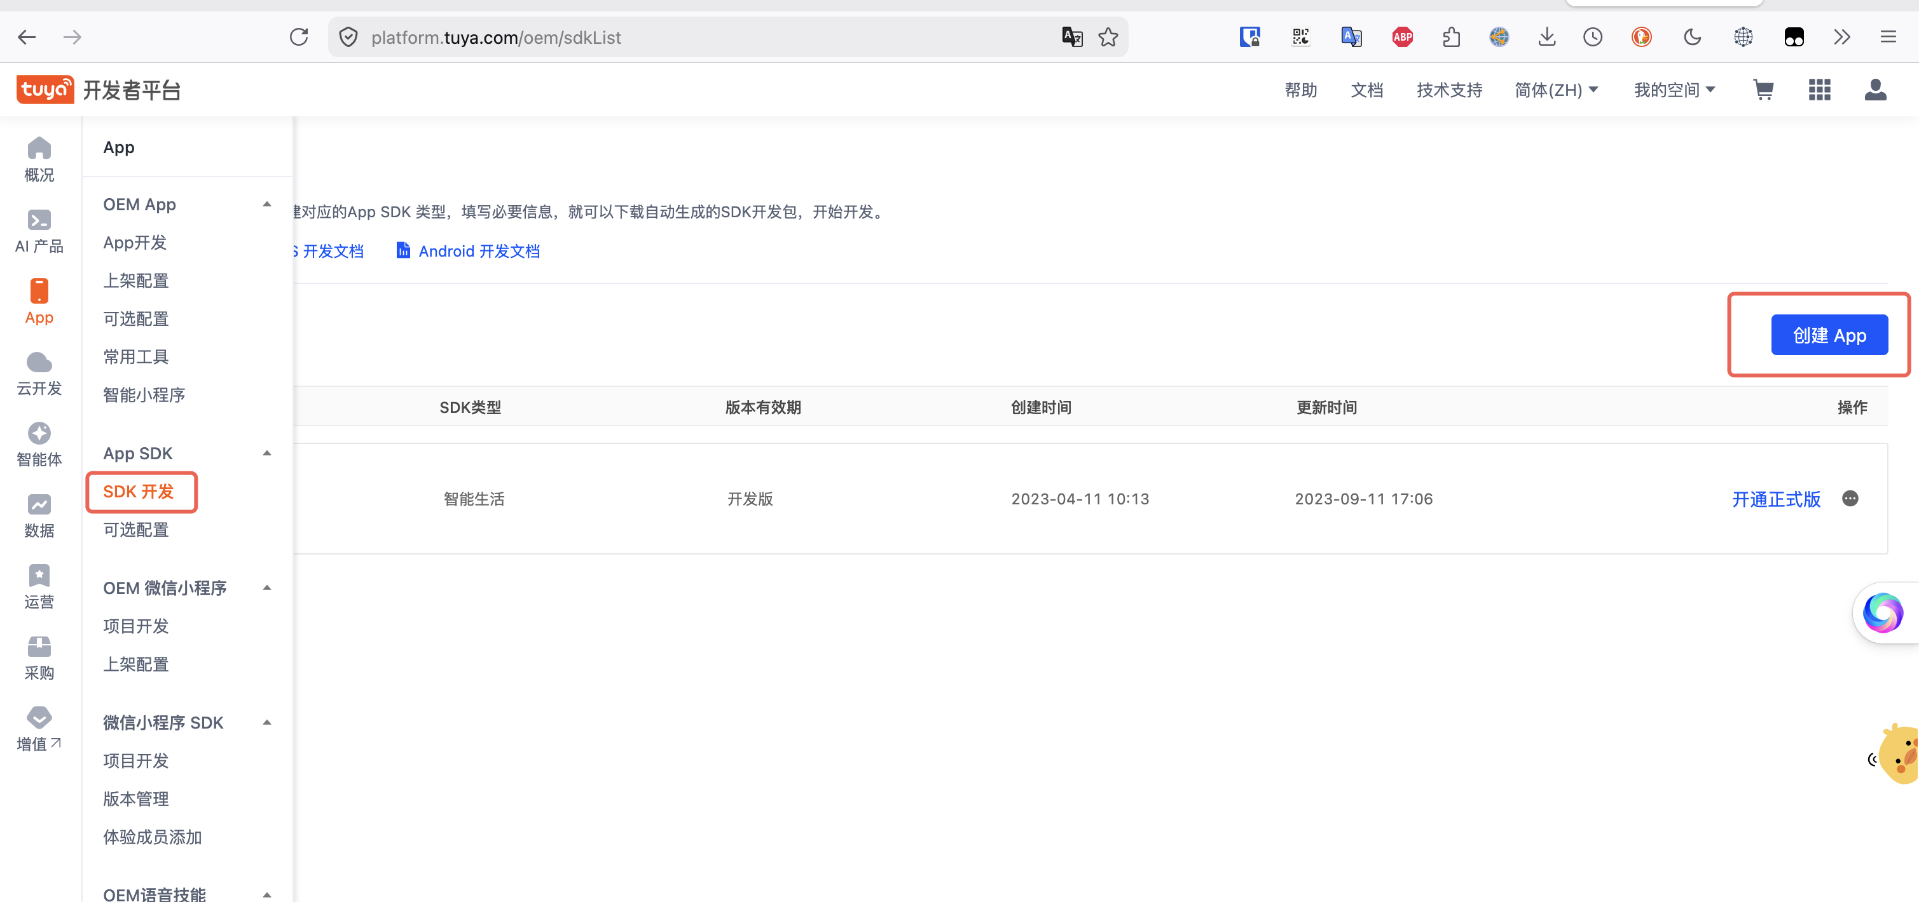The image size is (1919, 902).
Task: Collapse the 微信小程序 SDK menu group
Action: point(266,723)
